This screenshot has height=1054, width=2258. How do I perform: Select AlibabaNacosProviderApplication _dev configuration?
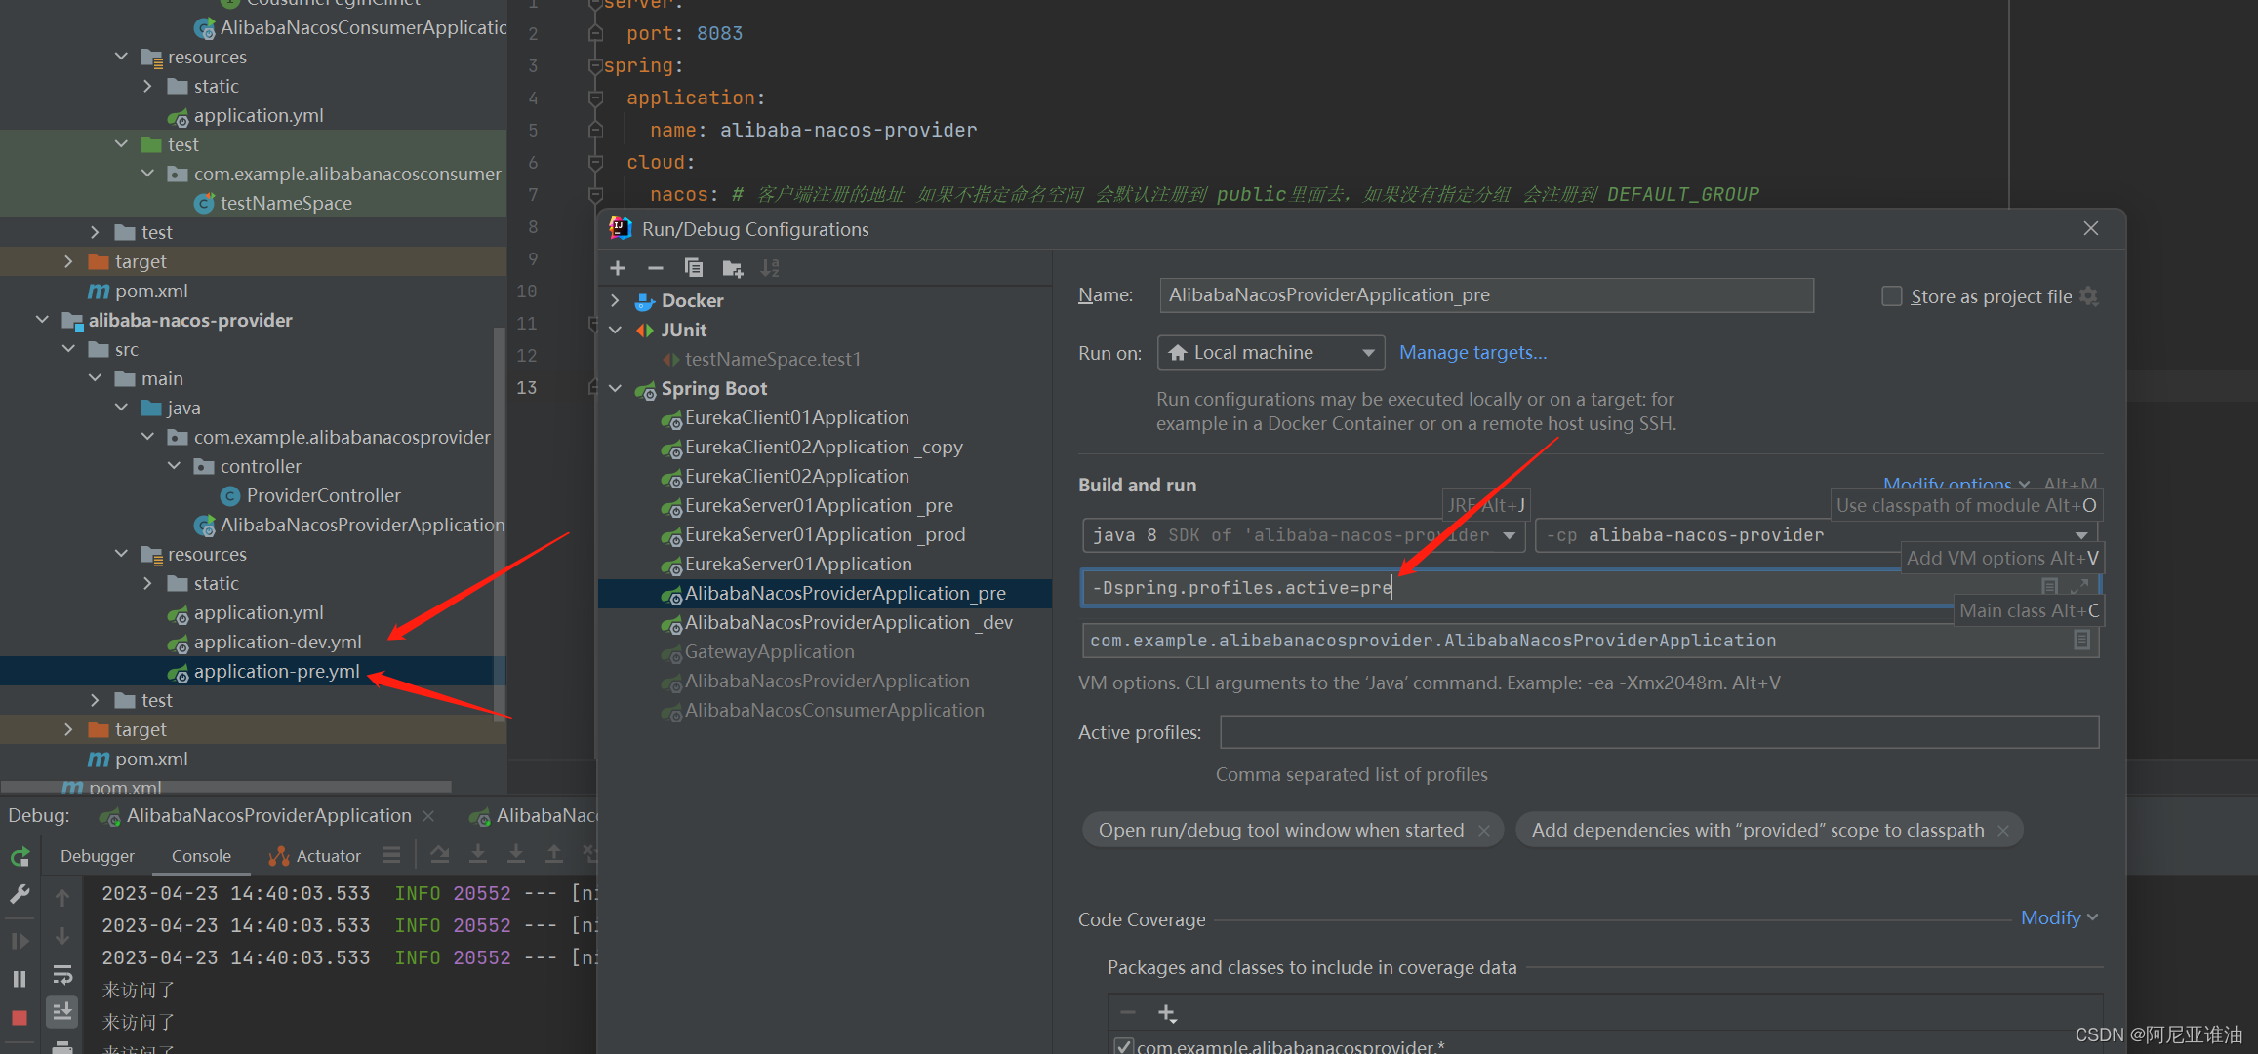click(848, 622)
